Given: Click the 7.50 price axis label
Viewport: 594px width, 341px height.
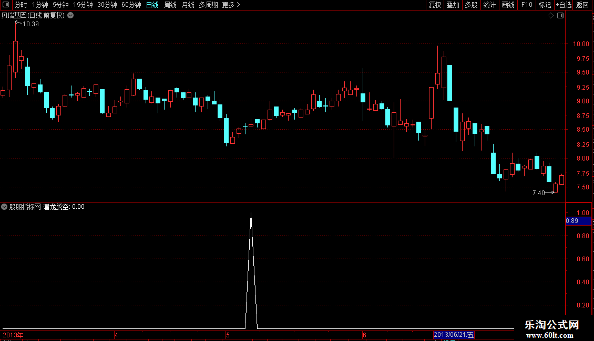Looking at the screenshot, I should tap(582, 187).
